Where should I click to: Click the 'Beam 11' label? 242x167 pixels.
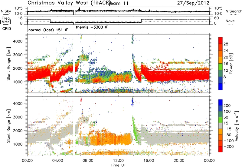point(118,3)
